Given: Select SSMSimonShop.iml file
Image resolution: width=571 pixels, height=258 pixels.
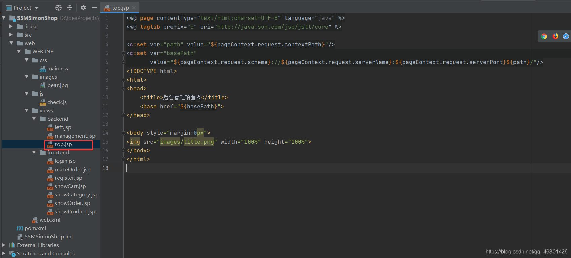Looking at the screenshot, I should (45, 236).
